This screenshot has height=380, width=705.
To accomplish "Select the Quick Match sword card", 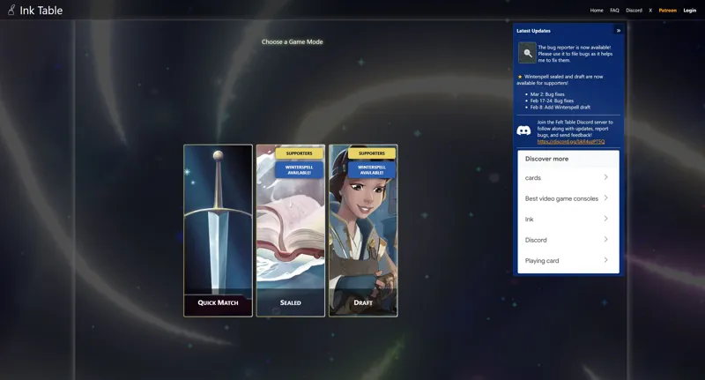I will tap(218, 229).
